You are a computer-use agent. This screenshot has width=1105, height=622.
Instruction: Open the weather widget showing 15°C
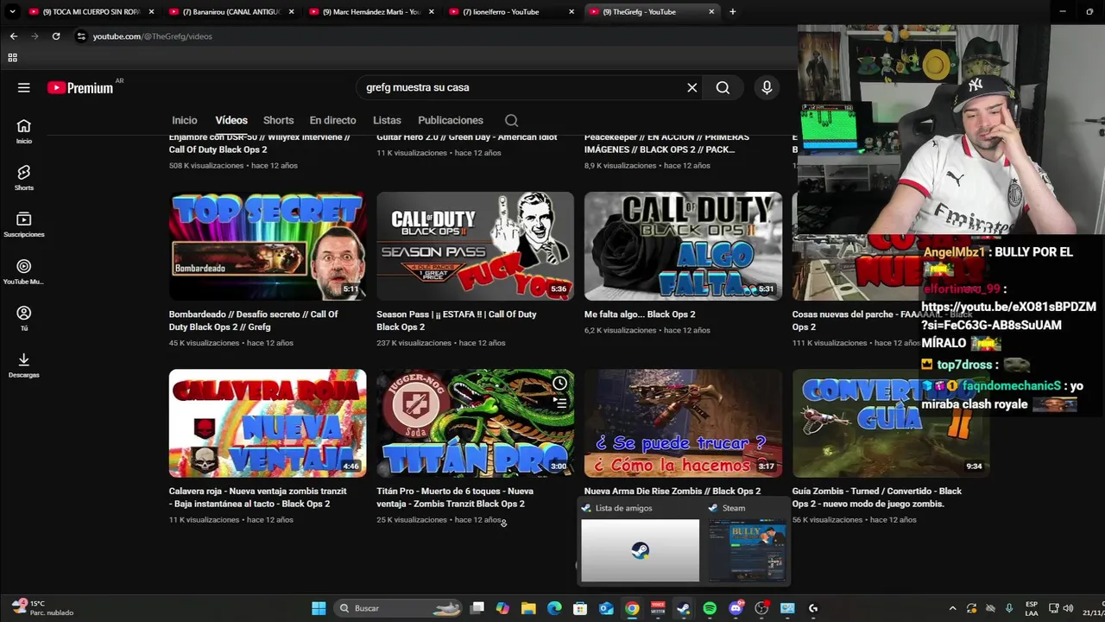43,608
